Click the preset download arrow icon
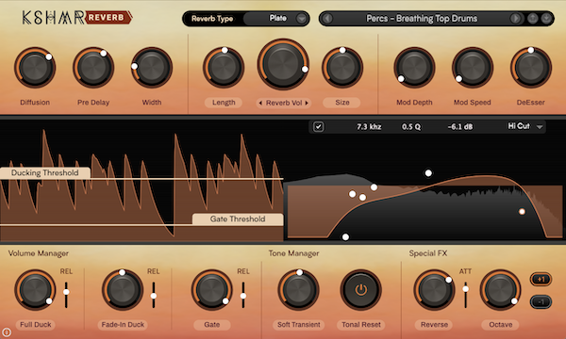 tap(546, 19)
